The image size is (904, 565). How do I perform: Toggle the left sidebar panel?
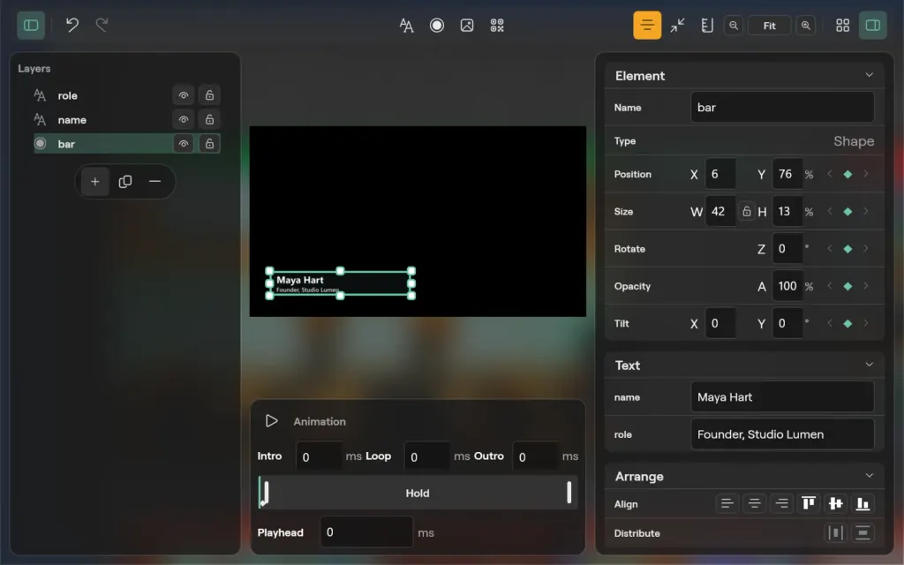[x=31, y=26]
